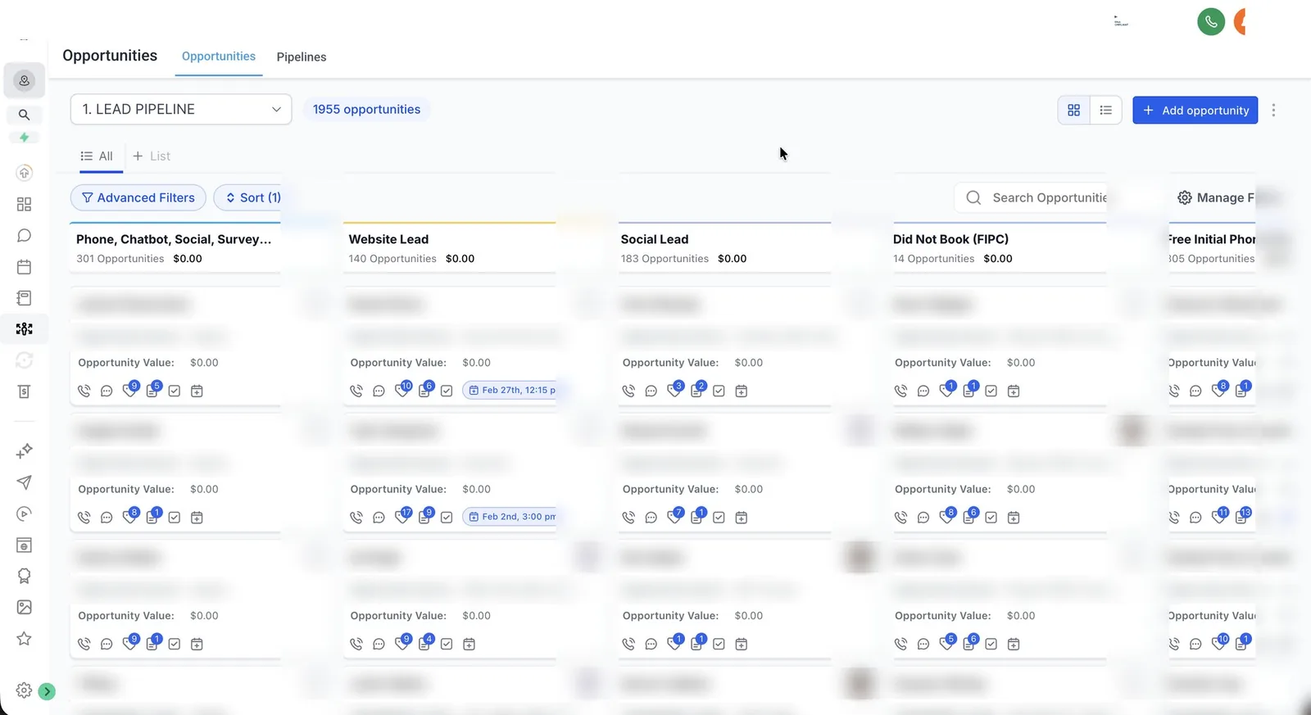The width and height of the screenshot is (1311, 715).
Task: Open Sites browser-globe icon in sidebar
Action: point(25,545)
